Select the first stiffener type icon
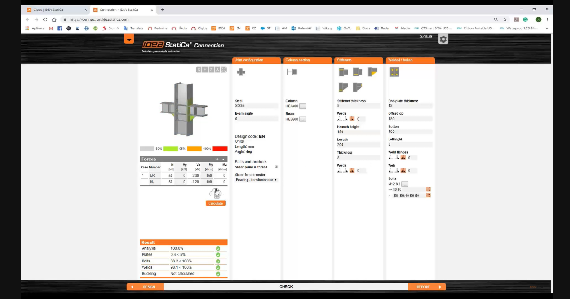Viewport: 570px width, 299px height. coord(343,72)
